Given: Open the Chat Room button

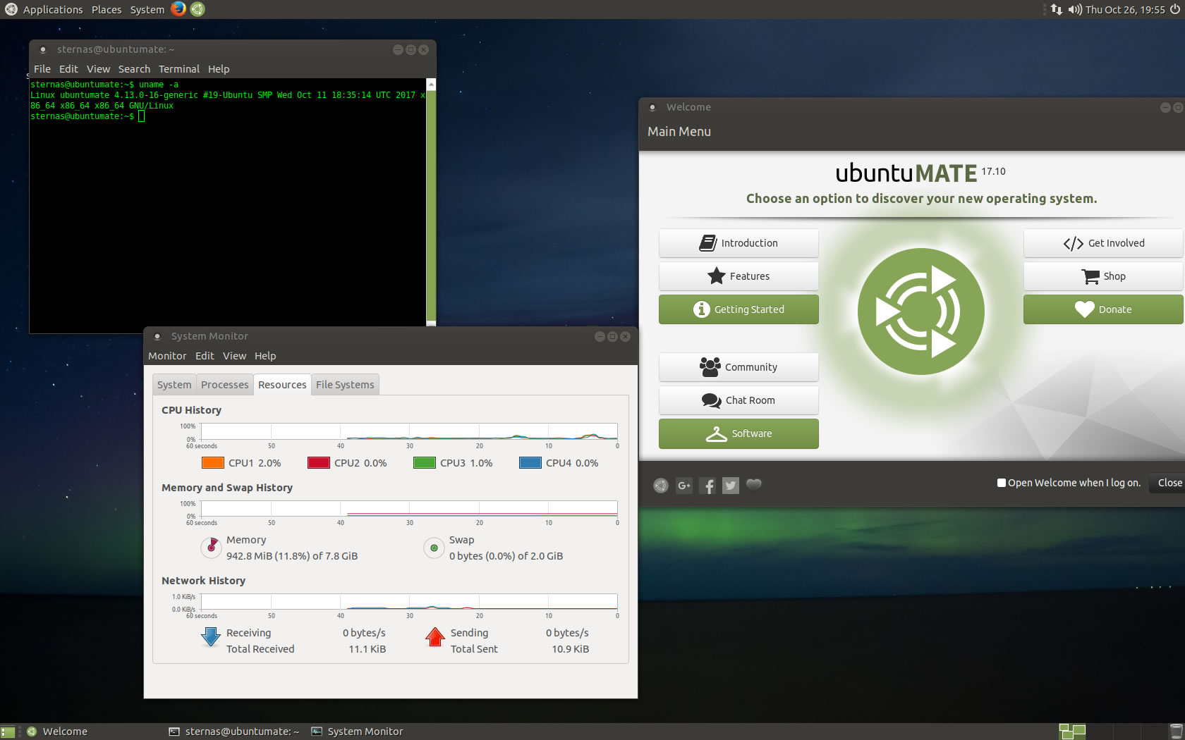Looking at the screenshot, I should click(x=739, y=400).
